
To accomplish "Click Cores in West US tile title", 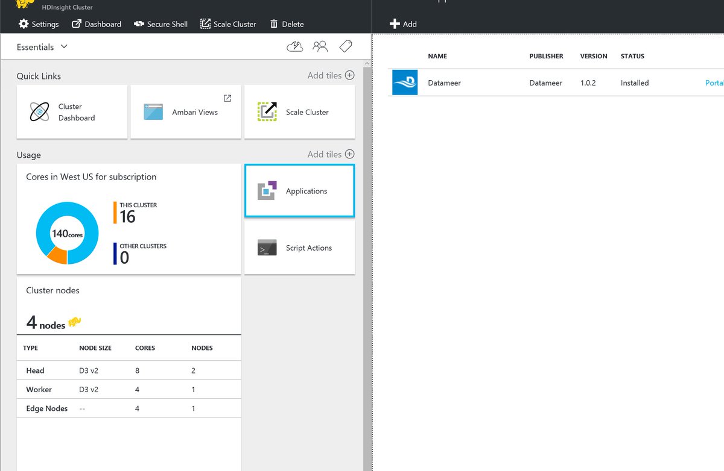I will click(x=91, y=177).
